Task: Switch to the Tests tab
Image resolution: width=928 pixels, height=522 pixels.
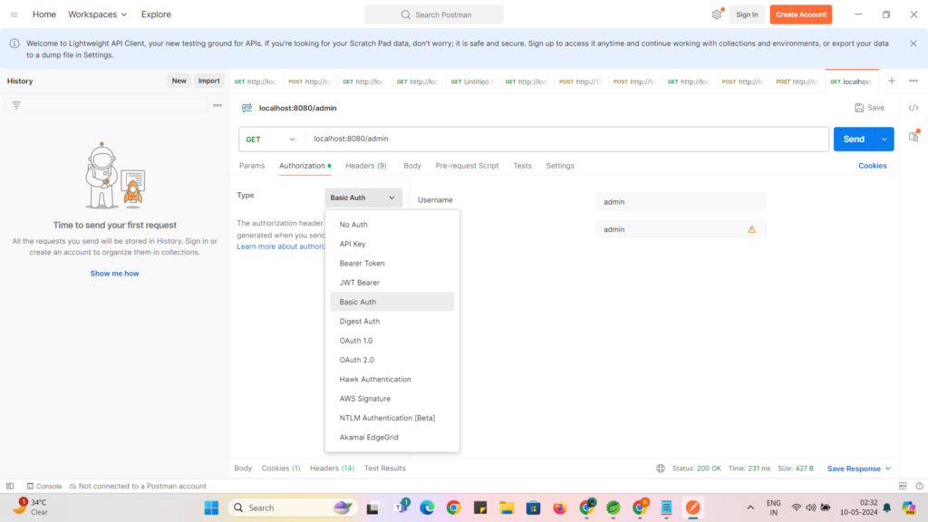Action: tap(522, 166)
